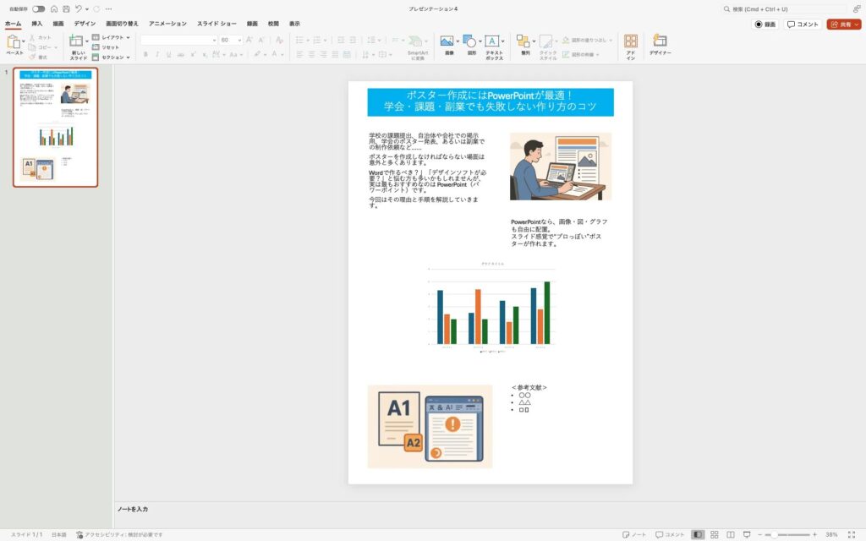Image resolution: width=866 pixels, height=541 pixels.
Task: Open the font color dropdown arrow
Action: click(x=282, y=55)
